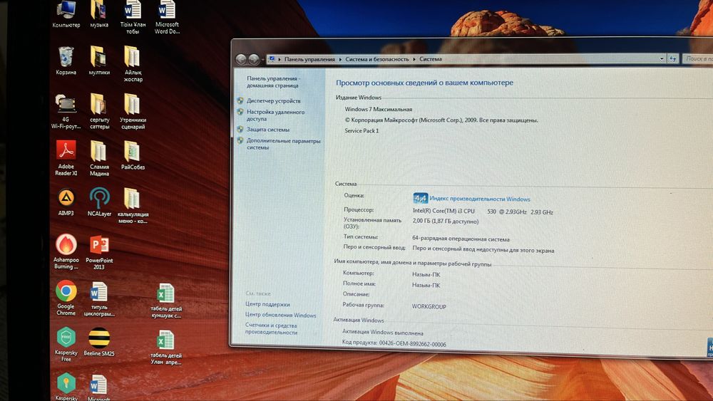The width and height of the screenshot is (713, 401).
Task: Open address bar history dropdown arrow
Action: (x=662, y=58)
